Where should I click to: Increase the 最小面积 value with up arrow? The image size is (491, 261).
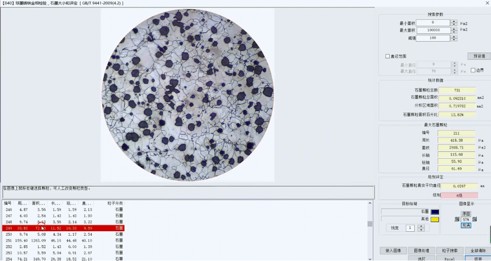click(x=454, y=21)
